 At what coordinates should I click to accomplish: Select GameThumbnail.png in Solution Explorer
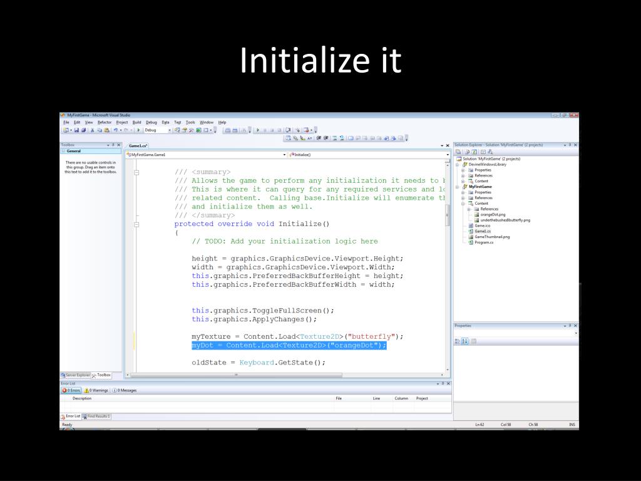(492, 237)
